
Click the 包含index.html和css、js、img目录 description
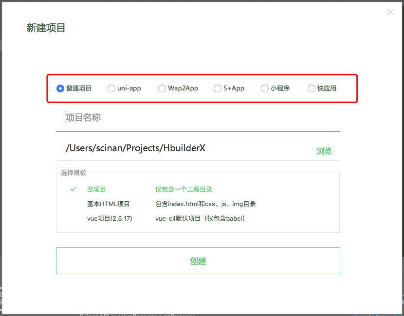(205, 204)
